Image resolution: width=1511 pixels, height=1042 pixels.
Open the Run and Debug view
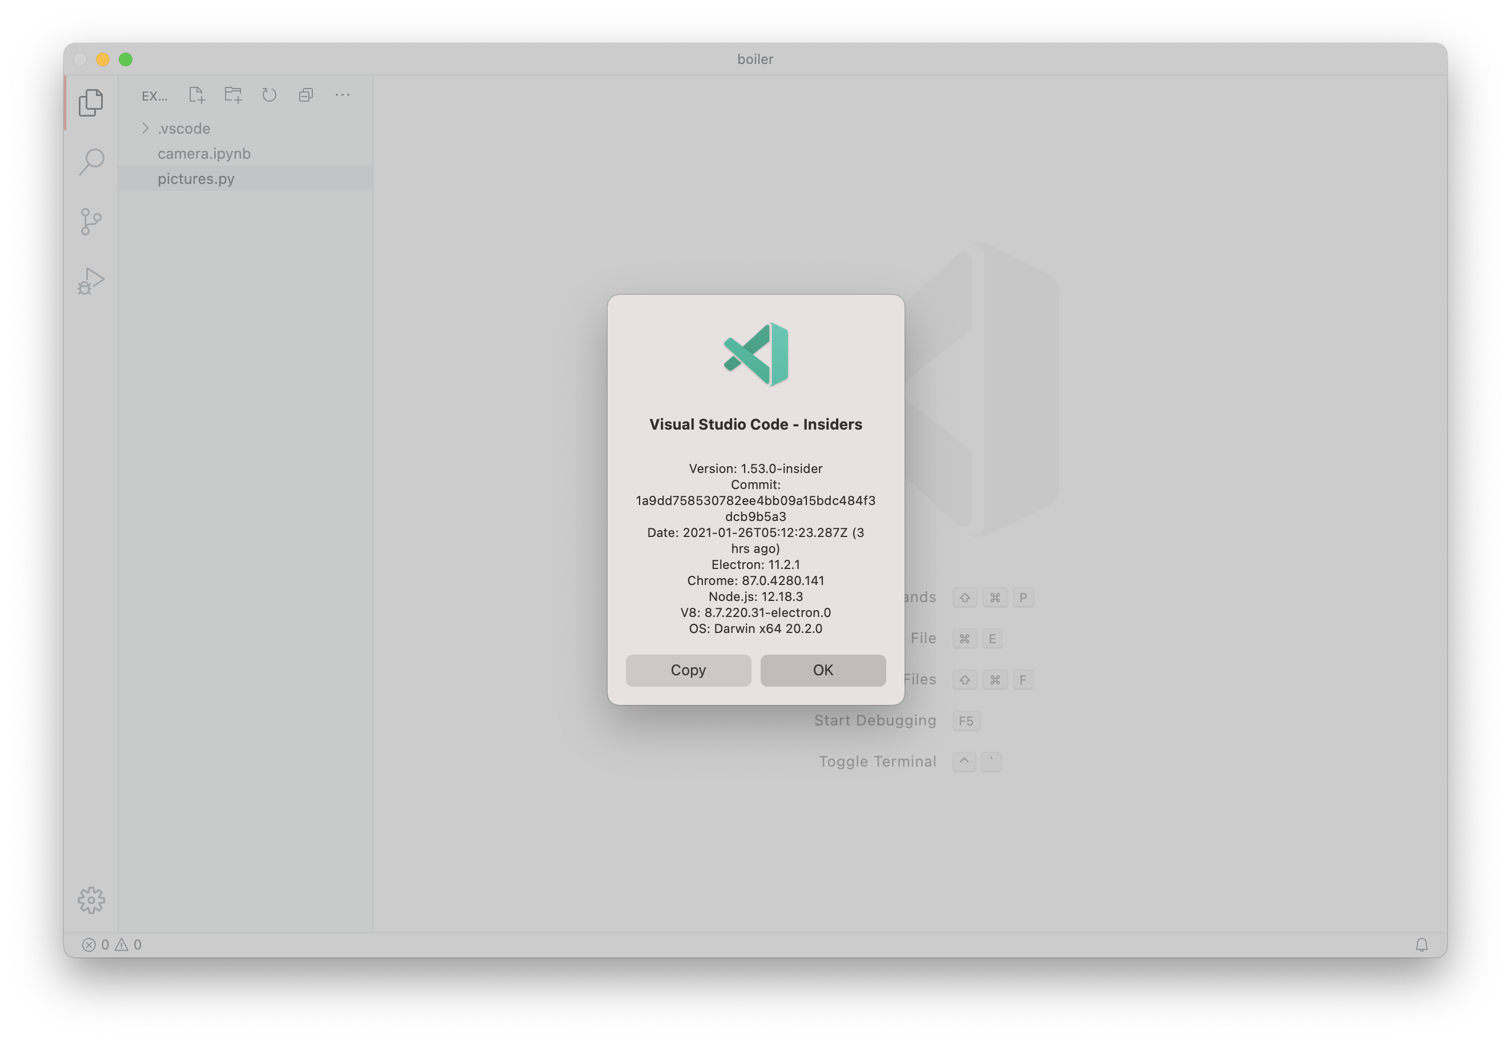point(91,280)
